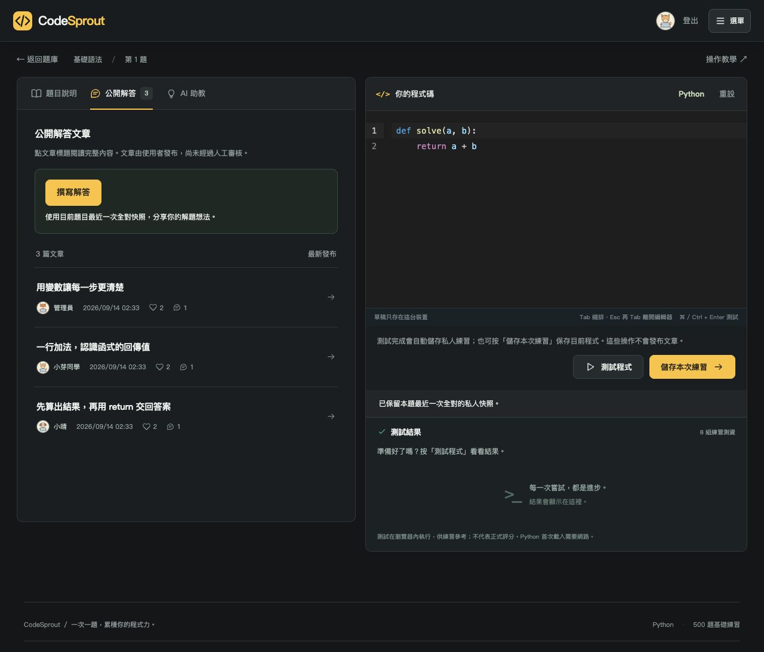This screenshot has height=652, width=764.
Task: Click the 撰寫解答 button
Action: (x=73, y=192)
